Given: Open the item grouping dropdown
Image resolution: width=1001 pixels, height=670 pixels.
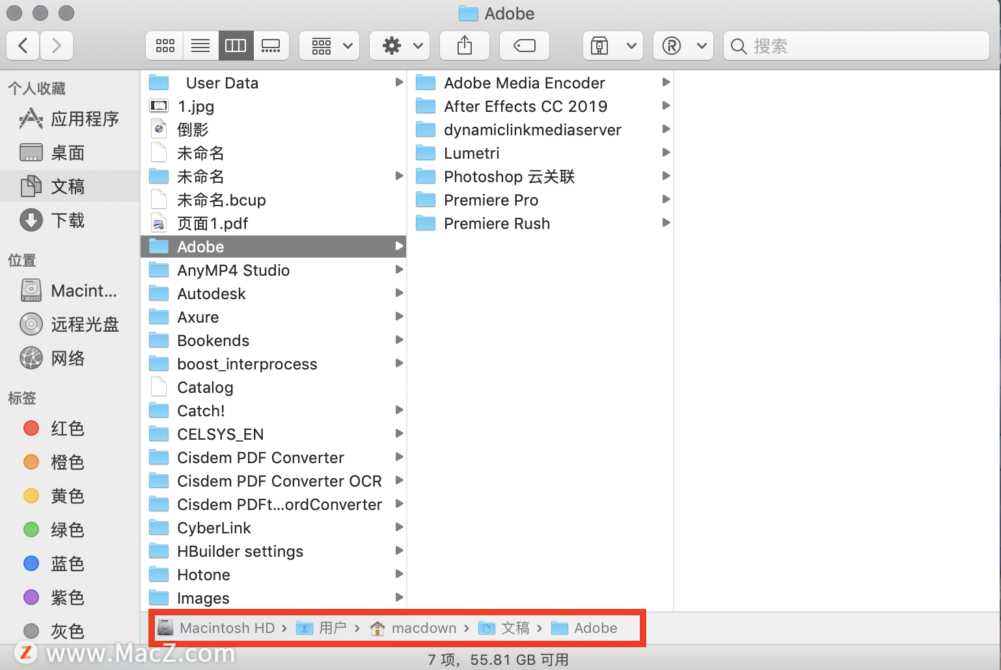Looking at the screenshot, I should pyautogui.click(x=329, y=46).
